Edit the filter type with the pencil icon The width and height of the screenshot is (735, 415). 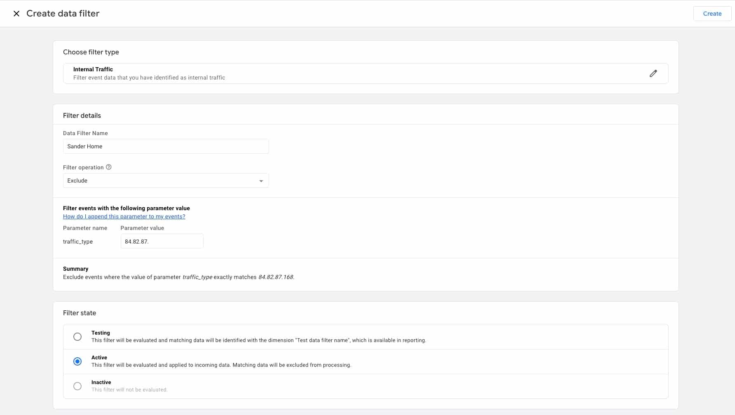(653, 73)
